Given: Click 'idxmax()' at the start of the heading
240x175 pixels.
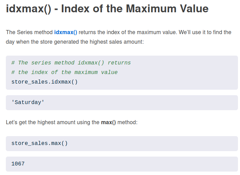Looking at the screenshot, I should pyautogui.click(x=28, y=9).
